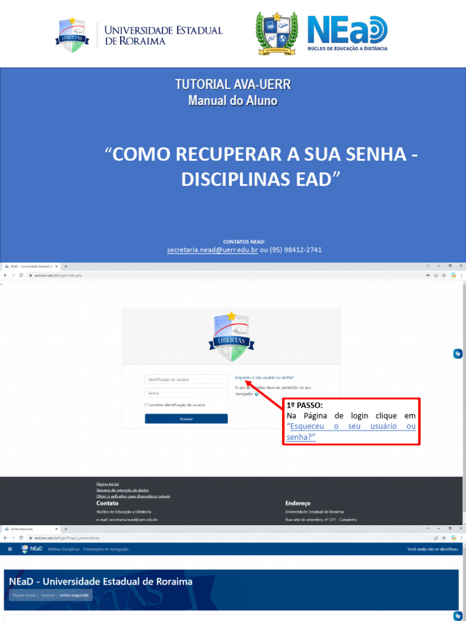Tick Lembrar identificação de usuário checkbox
466x621 pixels.
pos(146,404)
